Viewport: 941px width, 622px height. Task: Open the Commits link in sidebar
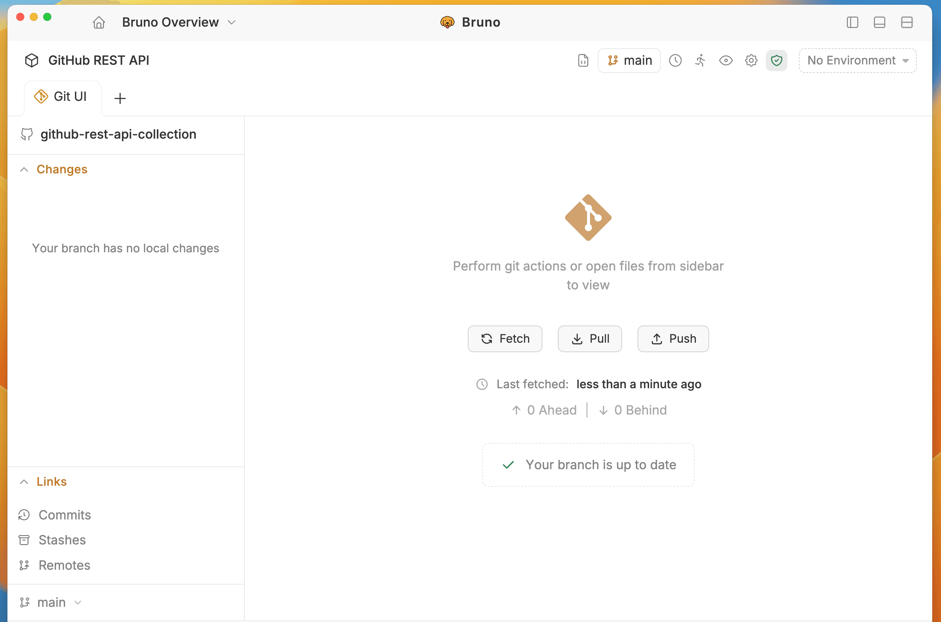pos(64,515)
